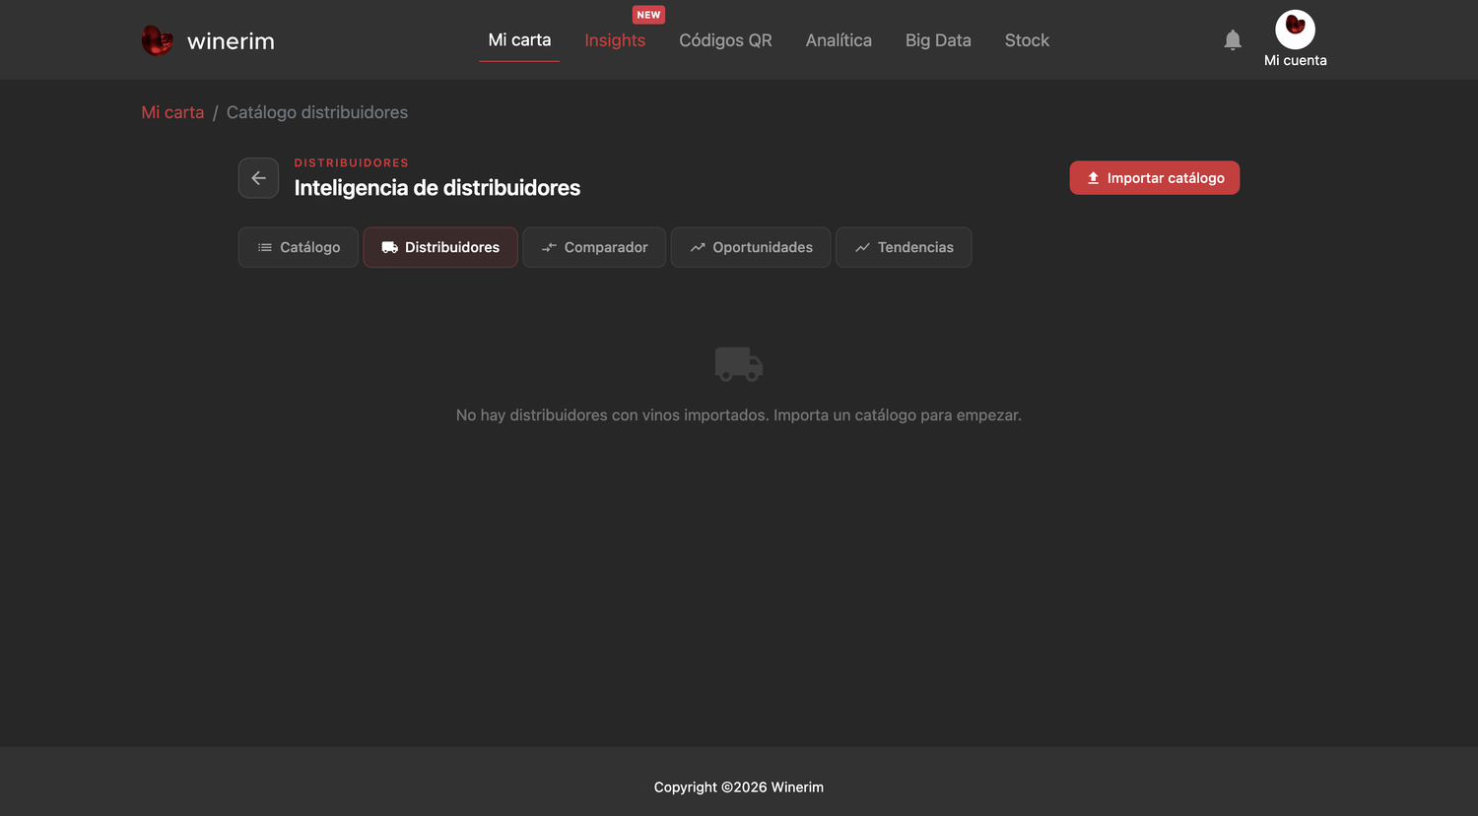Screen dimensions: 1478x816
Task: Go back with the arrow button
Action: click(x=258, y=178)
